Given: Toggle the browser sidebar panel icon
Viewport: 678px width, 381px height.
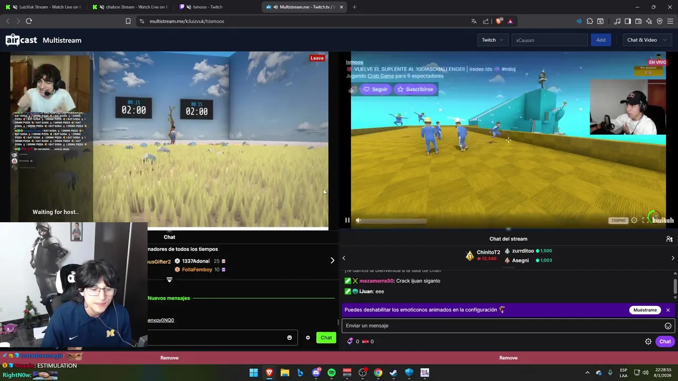Looking at the screenshot, I should point(628,21).
